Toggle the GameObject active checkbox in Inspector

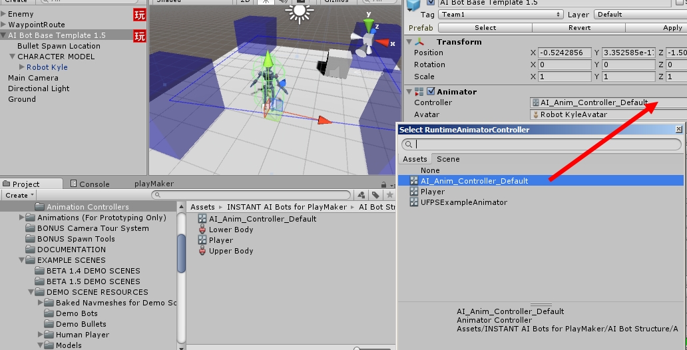pyautogui.click(x=431, y=2)
